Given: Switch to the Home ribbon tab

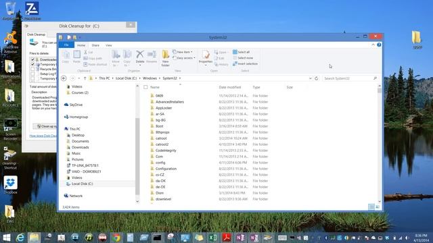Looking at the screenshot, I should tap(81, 45).
